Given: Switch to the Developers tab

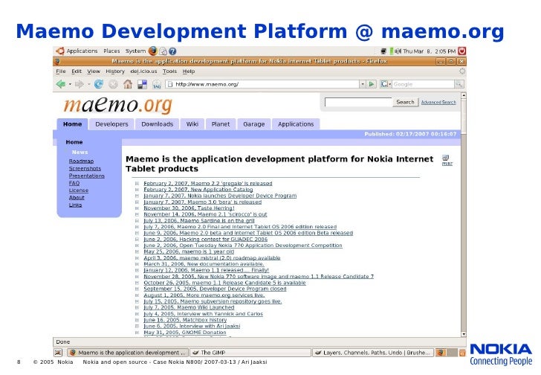Looking at the screenshot, I should (111, 124).
